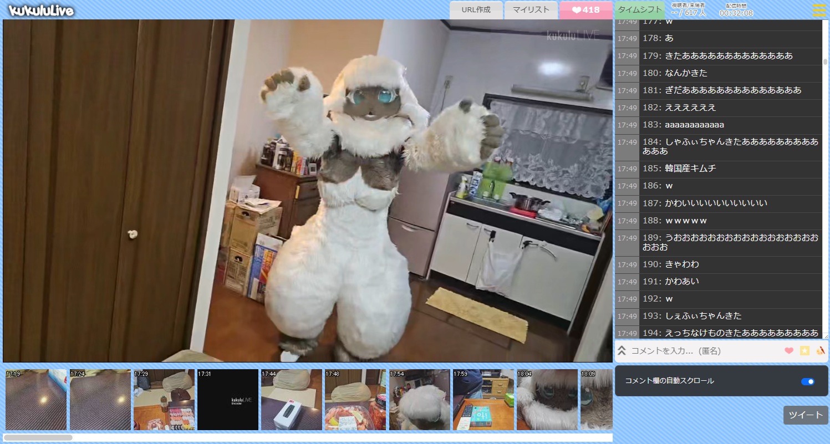Click the pink heart icon in comment box
Screen dimensions: 830x444
(x=789, y=350)
